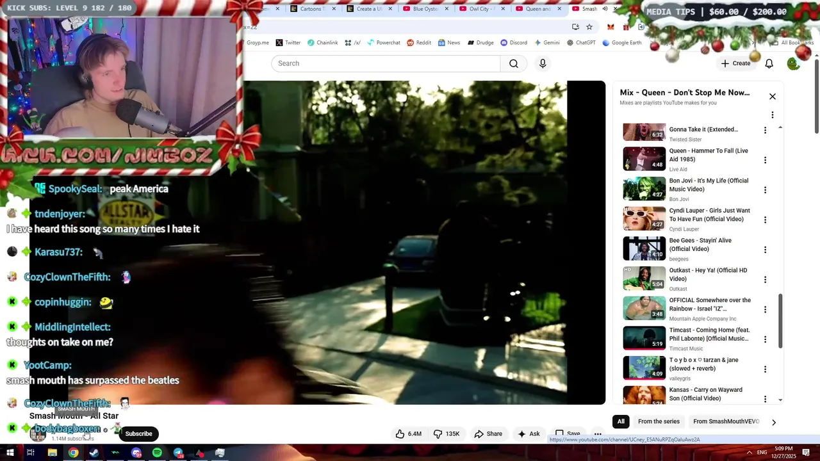This screenshot has width=820, height=461.
Task: Dislike the video with thumbs down
Action: point(447,433)
